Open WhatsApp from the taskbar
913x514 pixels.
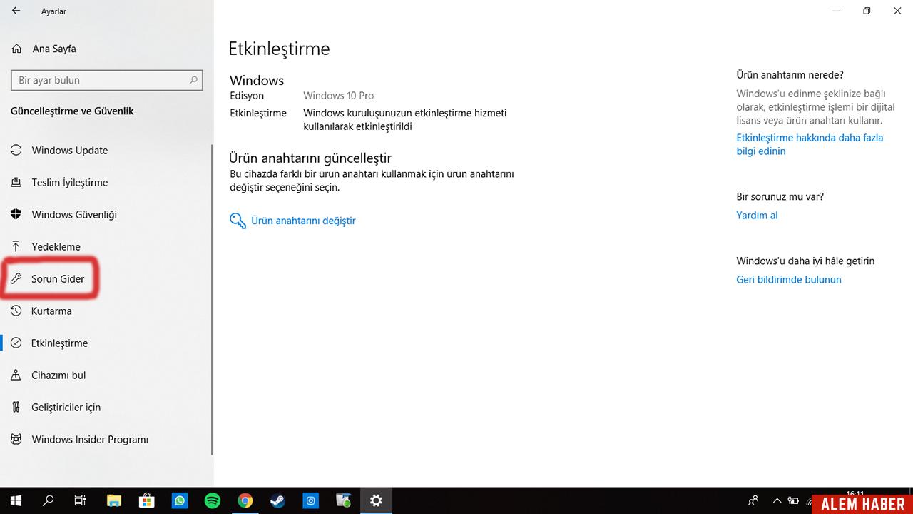(x=180, y=500)
